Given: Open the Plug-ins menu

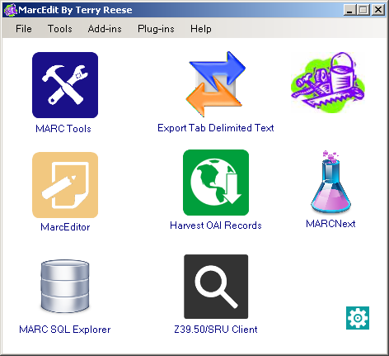Looking at the screenshot, I should click(156, 29).
